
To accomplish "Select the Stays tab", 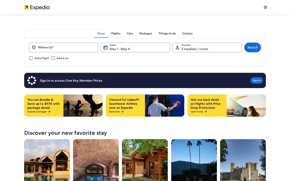I will 101,33.
